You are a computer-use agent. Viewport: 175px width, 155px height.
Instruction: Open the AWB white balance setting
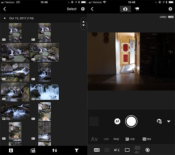point(97,150)
